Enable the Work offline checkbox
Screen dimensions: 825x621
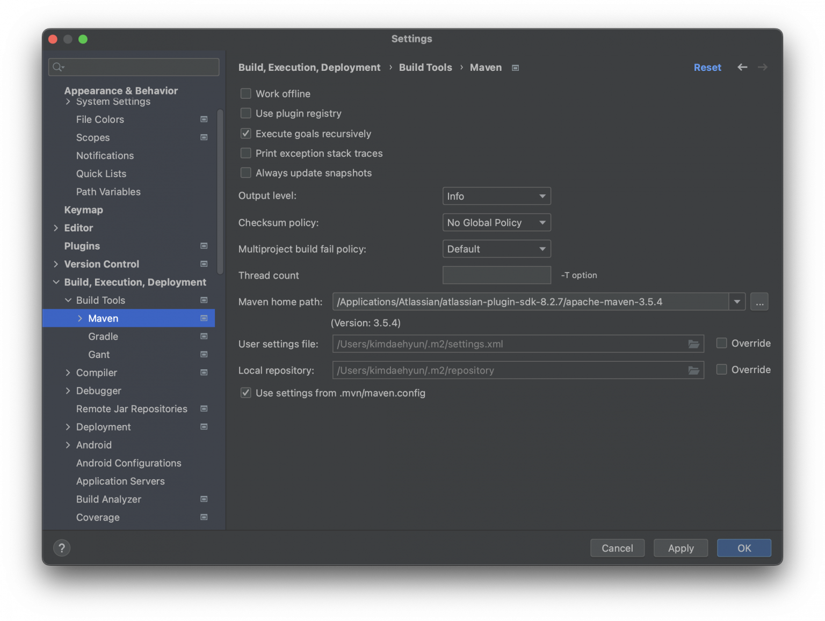point(245,93)
